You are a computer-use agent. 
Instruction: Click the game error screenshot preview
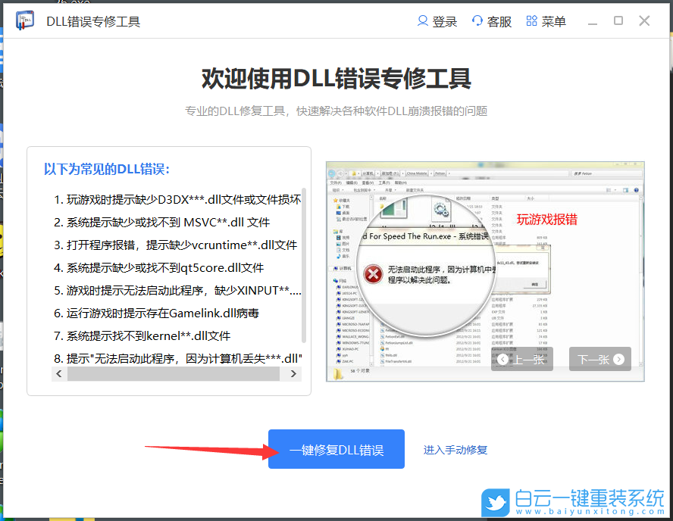click(x=485, y=269)
